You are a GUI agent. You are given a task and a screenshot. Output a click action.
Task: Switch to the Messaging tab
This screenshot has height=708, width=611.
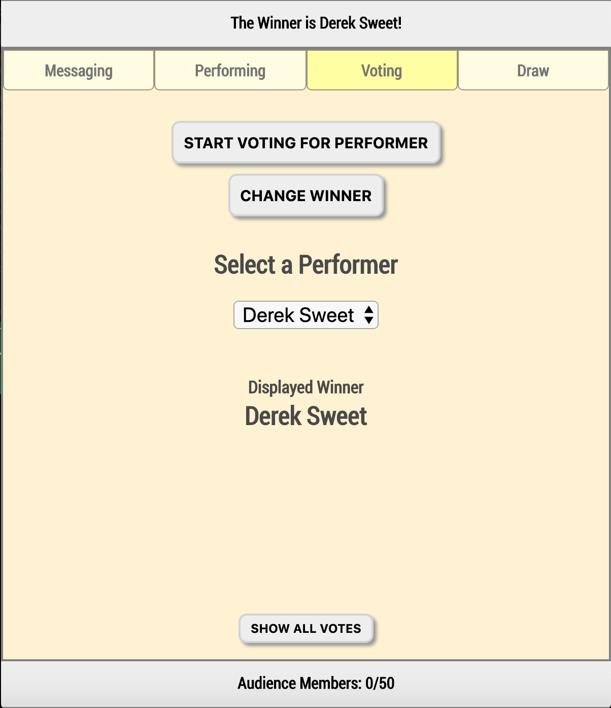tap(78, 70)
